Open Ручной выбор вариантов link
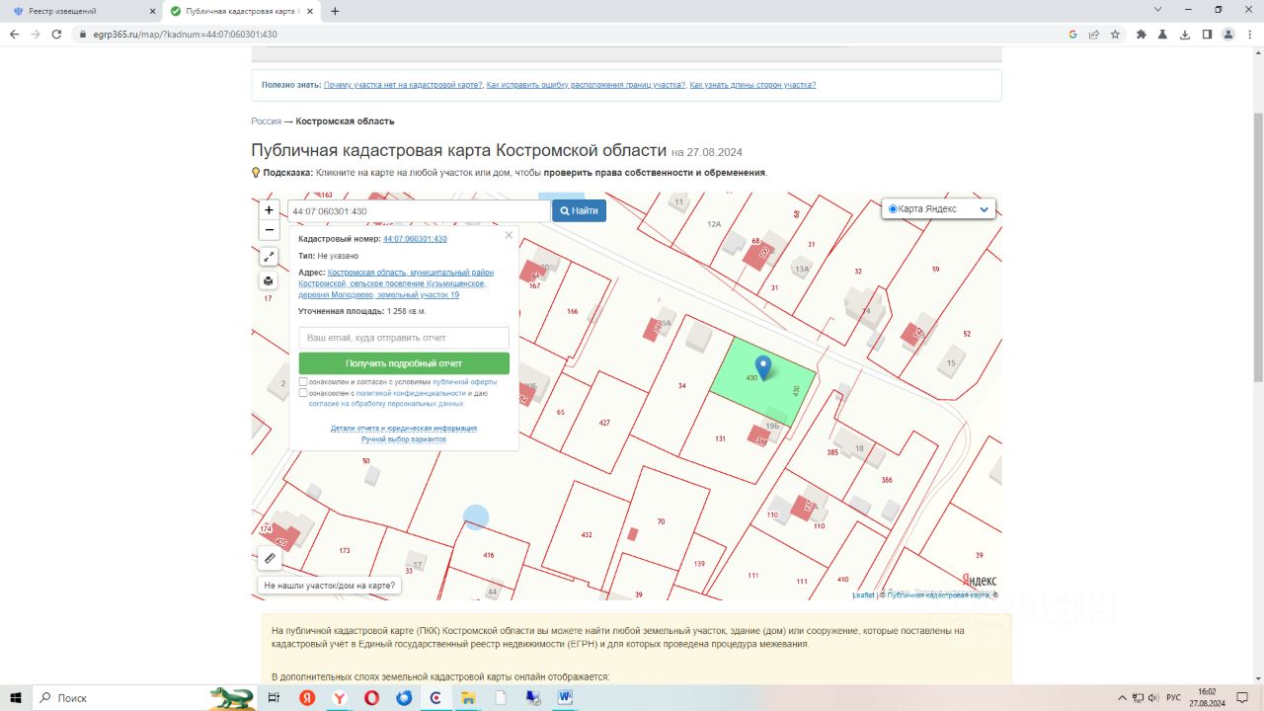The height and width of the screenshot is (711, 1264). pos(404,439)
